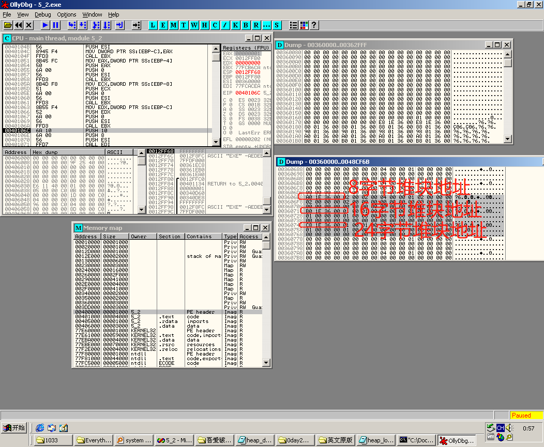Click the Size column header in Memory map
This screenshot has width=544, height=447.
pos(115,237)
